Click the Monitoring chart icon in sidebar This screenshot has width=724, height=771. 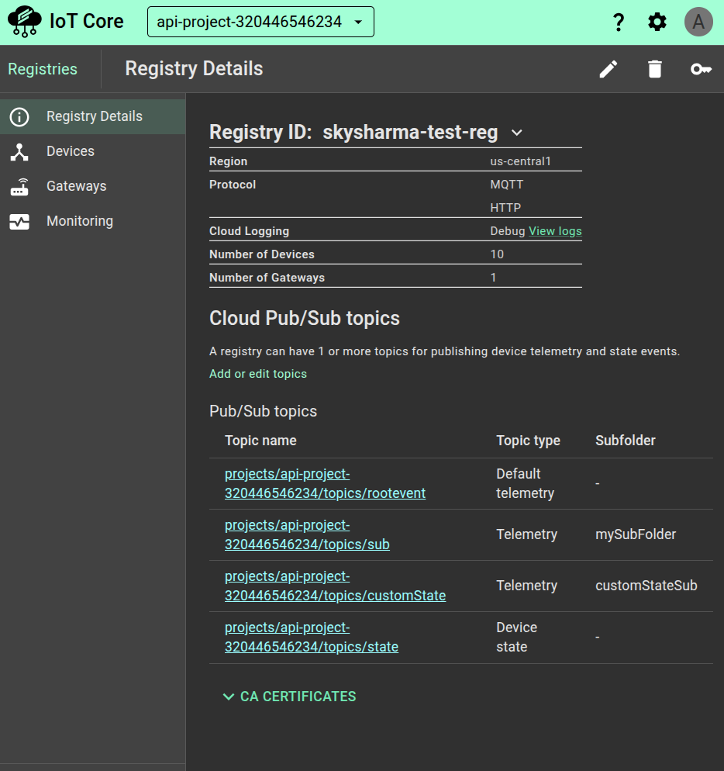pyautogui.click(x=19, y=222)
